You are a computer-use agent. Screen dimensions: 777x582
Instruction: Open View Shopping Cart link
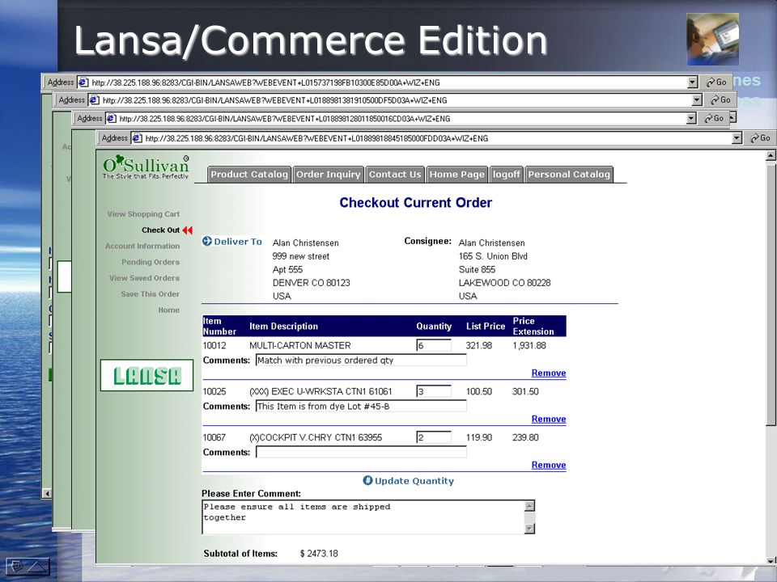pos(143,214)
